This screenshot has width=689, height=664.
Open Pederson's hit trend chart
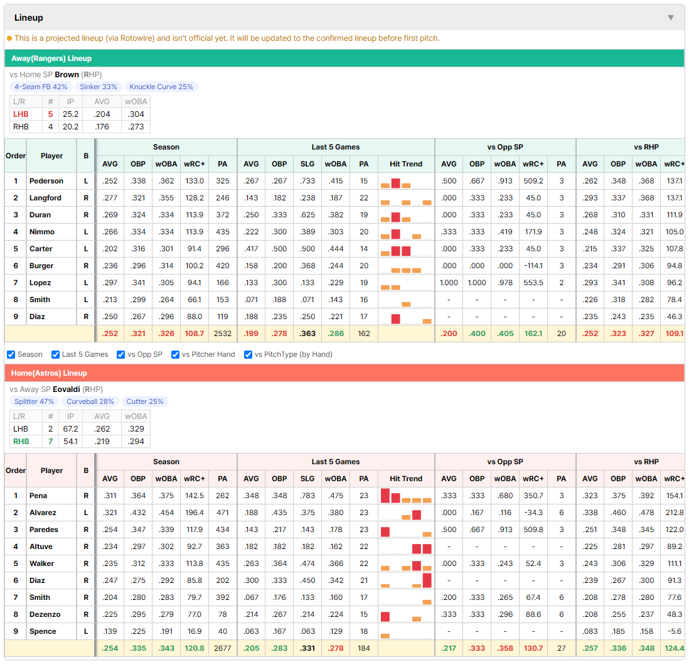405,182
